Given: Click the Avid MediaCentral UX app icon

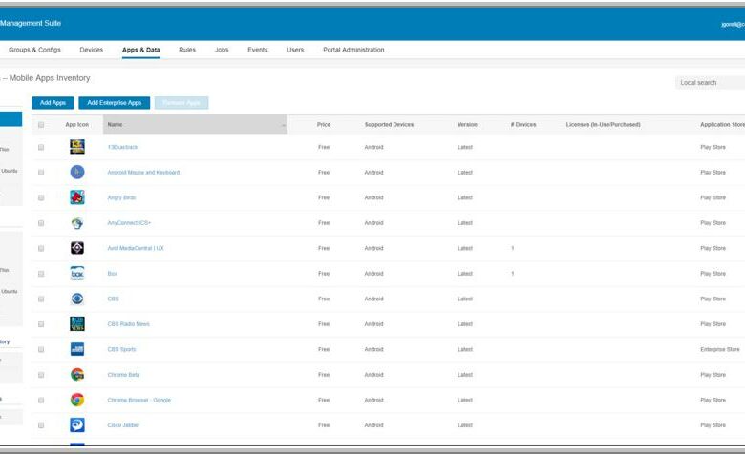Looking at the screenshot, I should (77, 248).
